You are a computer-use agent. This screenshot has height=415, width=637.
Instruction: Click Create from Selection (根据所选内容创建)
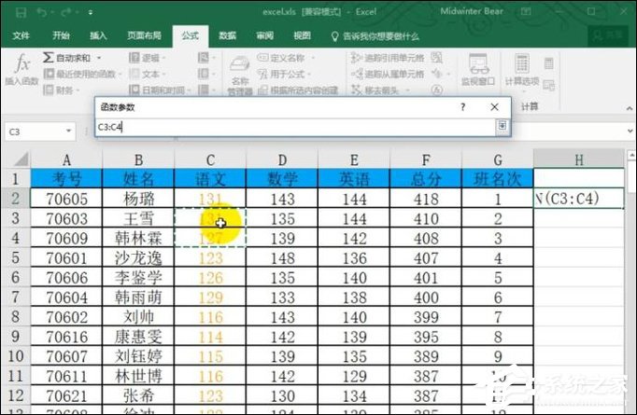click(x=298, y=90)
